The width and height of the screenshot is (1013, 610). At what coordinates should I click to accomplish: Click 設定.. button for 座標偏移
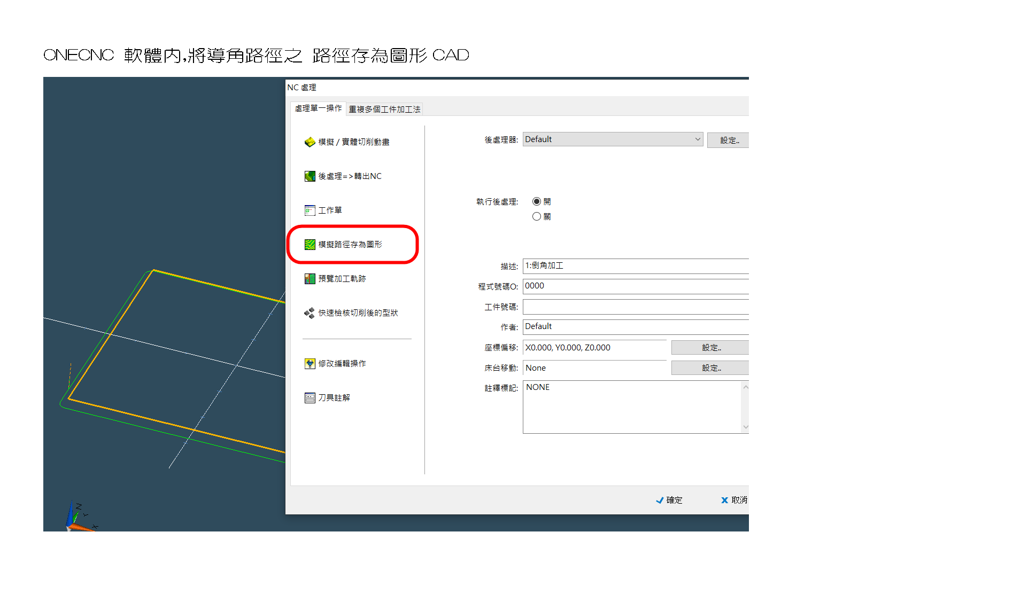pyautogui.click(x=710, y=347)
